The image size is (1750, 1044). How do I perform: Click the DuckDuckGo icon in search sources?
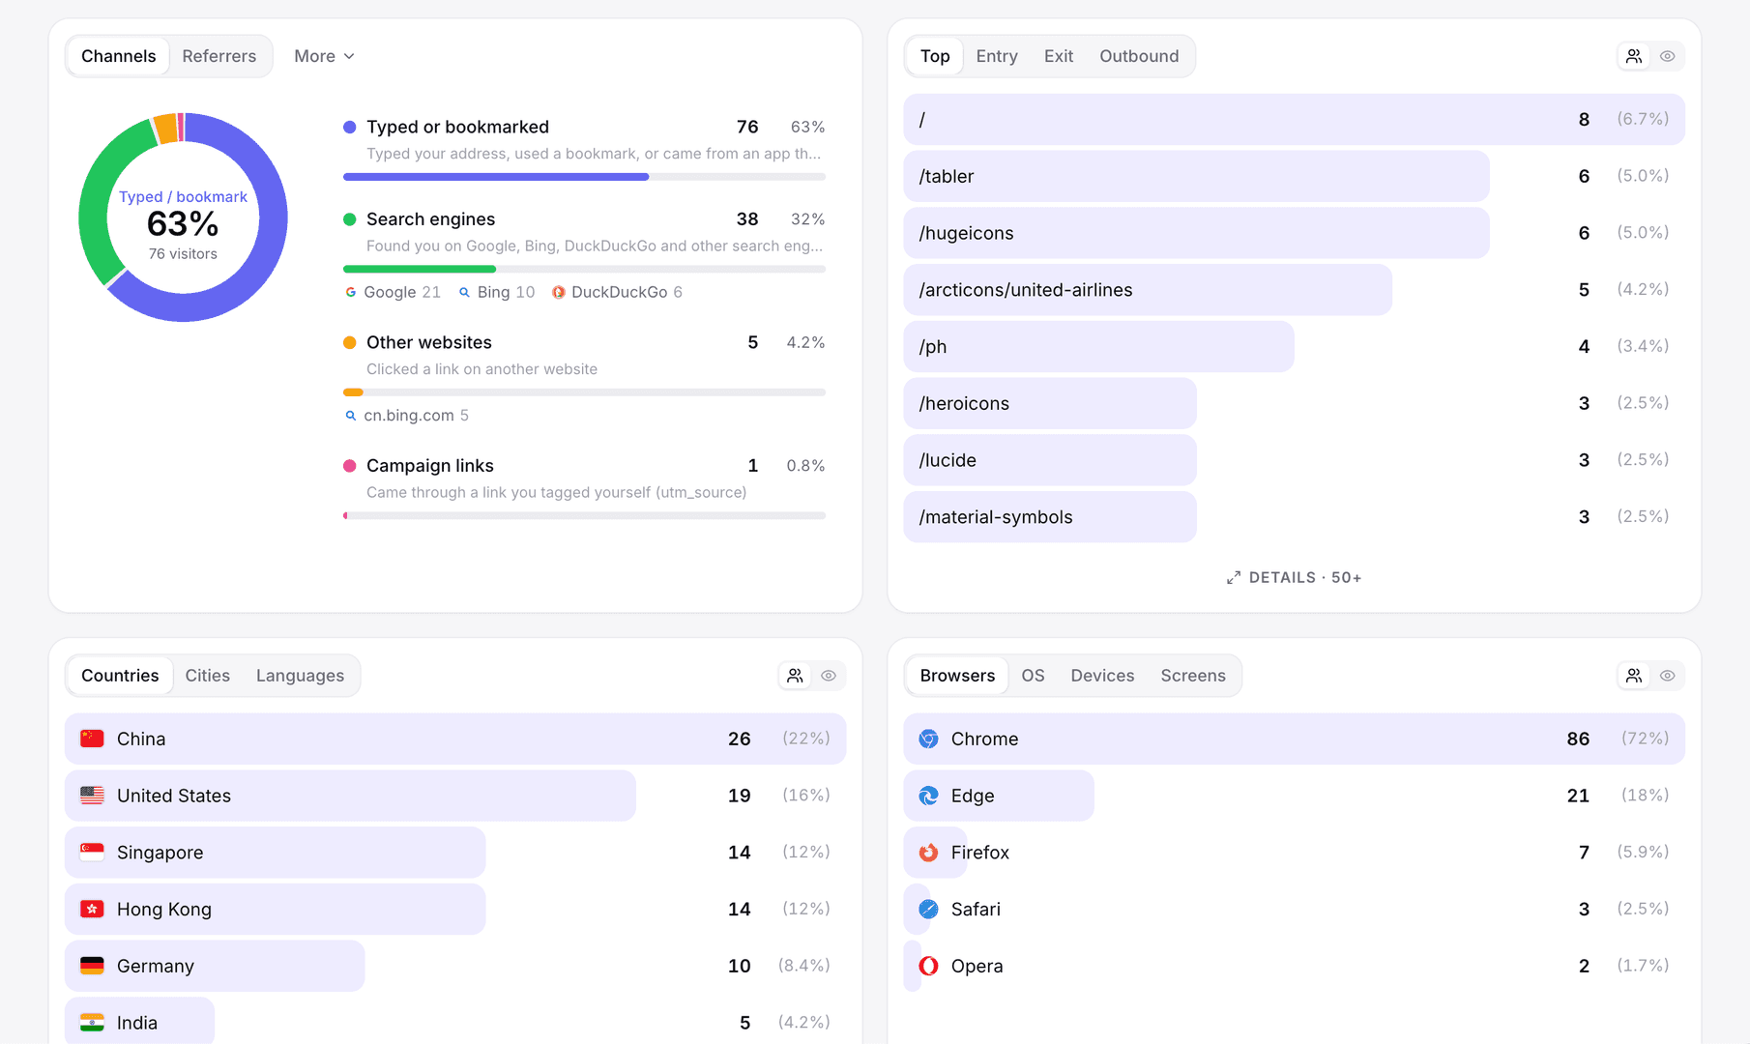tap(559, 292)
